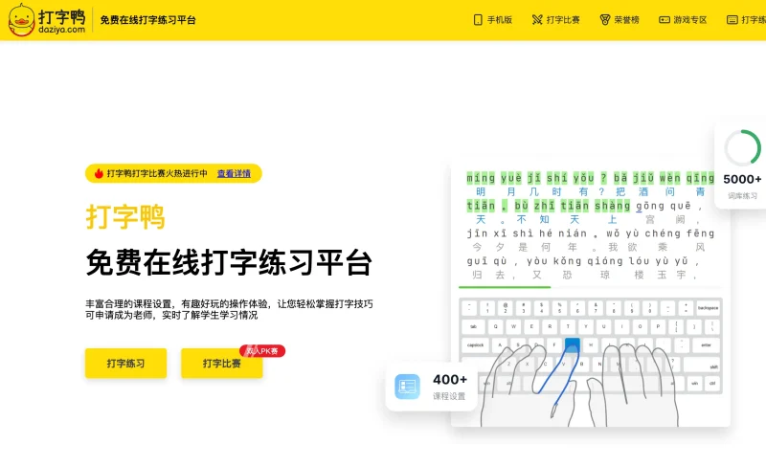Click the flame icon in contest banner

(99, 173)
